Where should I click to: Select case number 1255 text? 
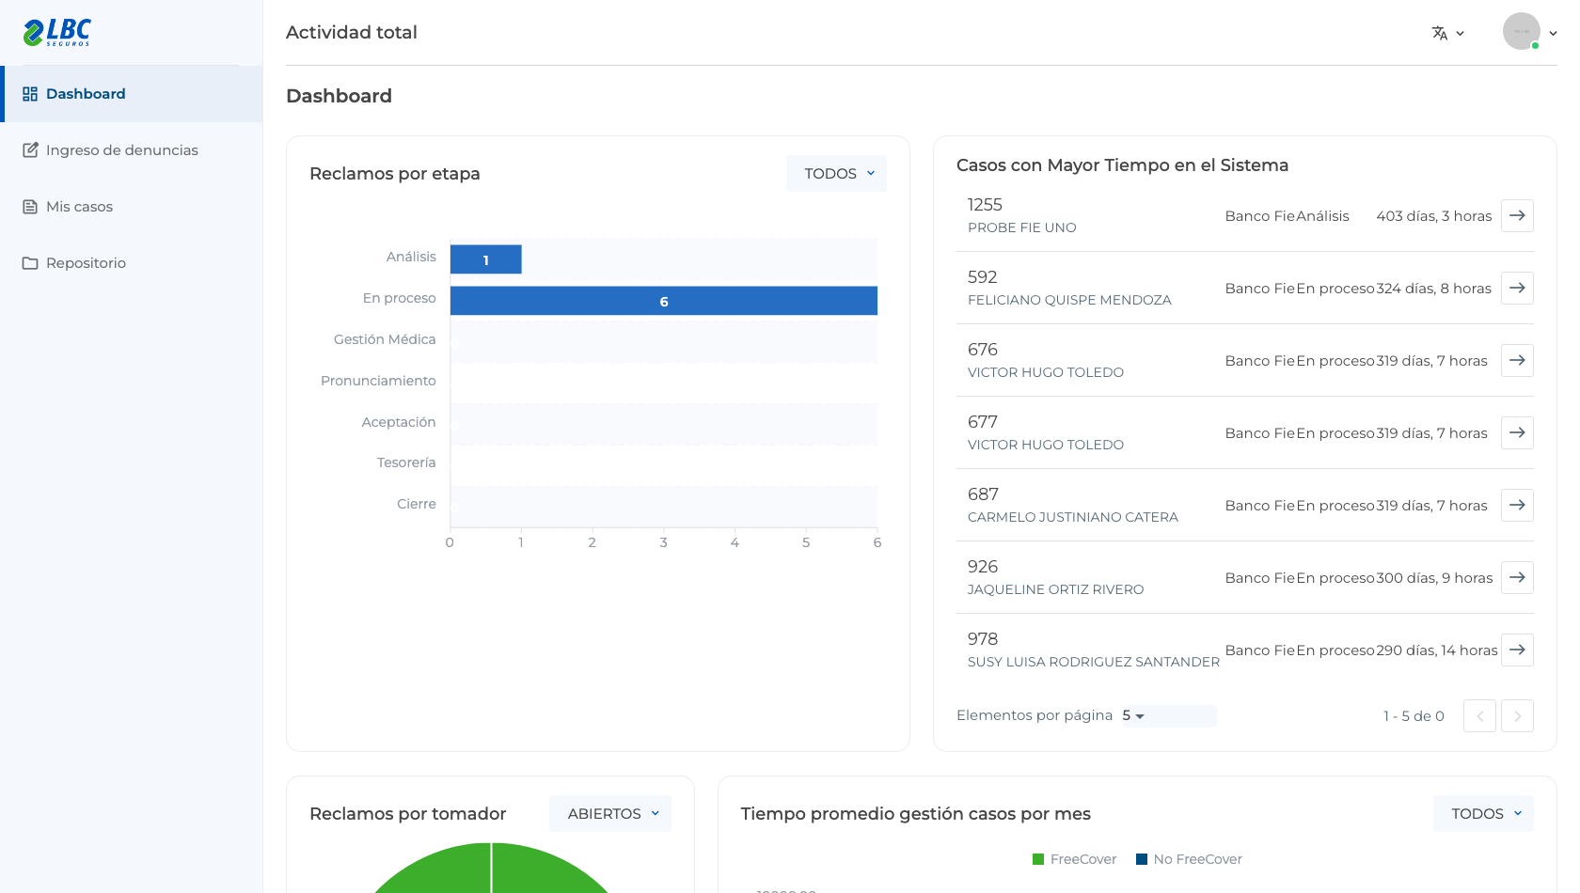click(985, 205)
